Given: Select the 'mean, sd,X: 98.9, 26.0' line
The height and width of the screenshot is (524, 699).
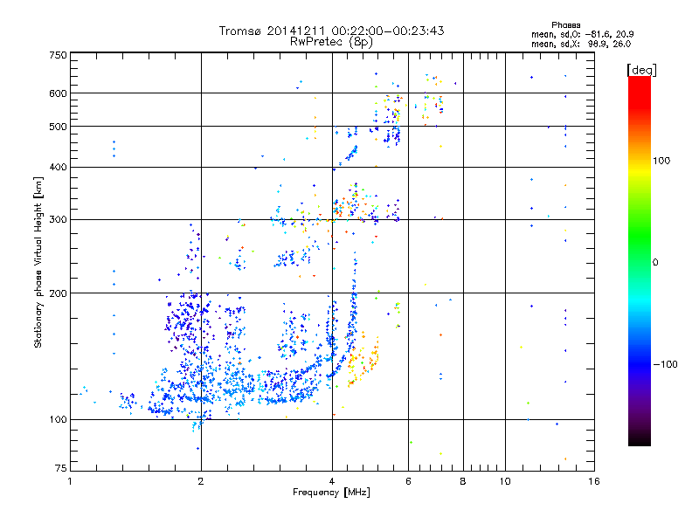Looking at the screenshot, I should click(x=581, y=44).
